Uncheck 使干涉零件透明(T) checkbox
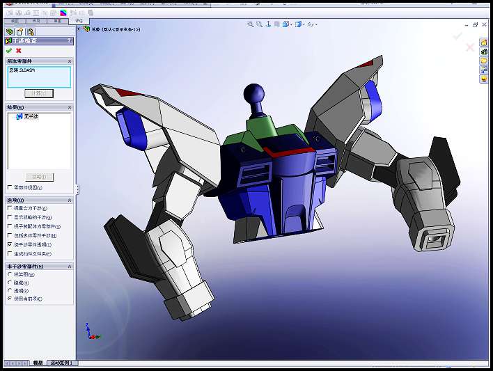The height and width of the screenshot is (371, 493). [10, 244]
